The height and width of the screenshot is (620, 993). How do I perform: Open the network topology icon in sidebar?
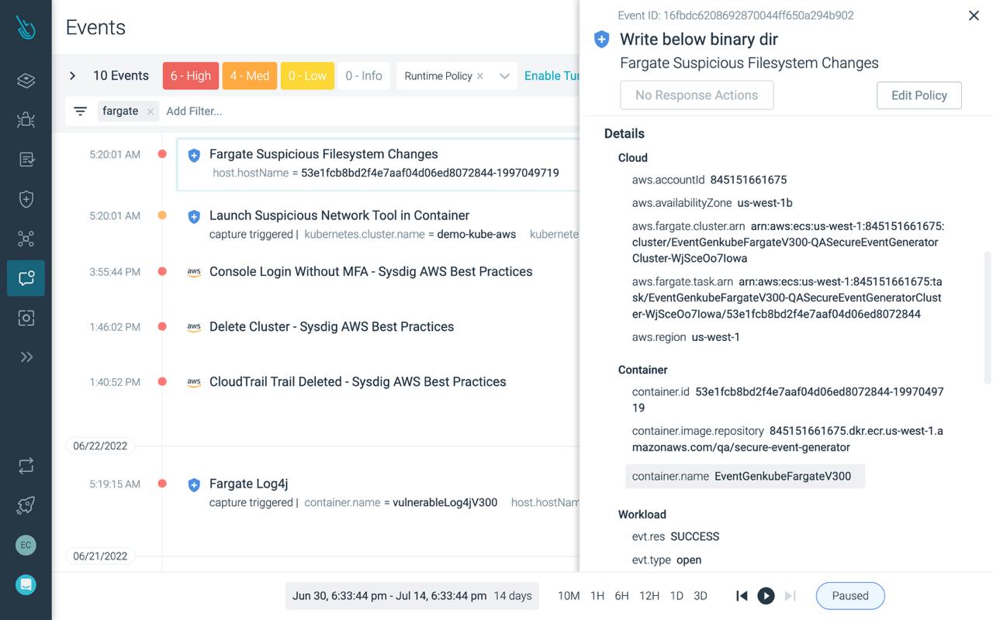click(x=26, y=238)
